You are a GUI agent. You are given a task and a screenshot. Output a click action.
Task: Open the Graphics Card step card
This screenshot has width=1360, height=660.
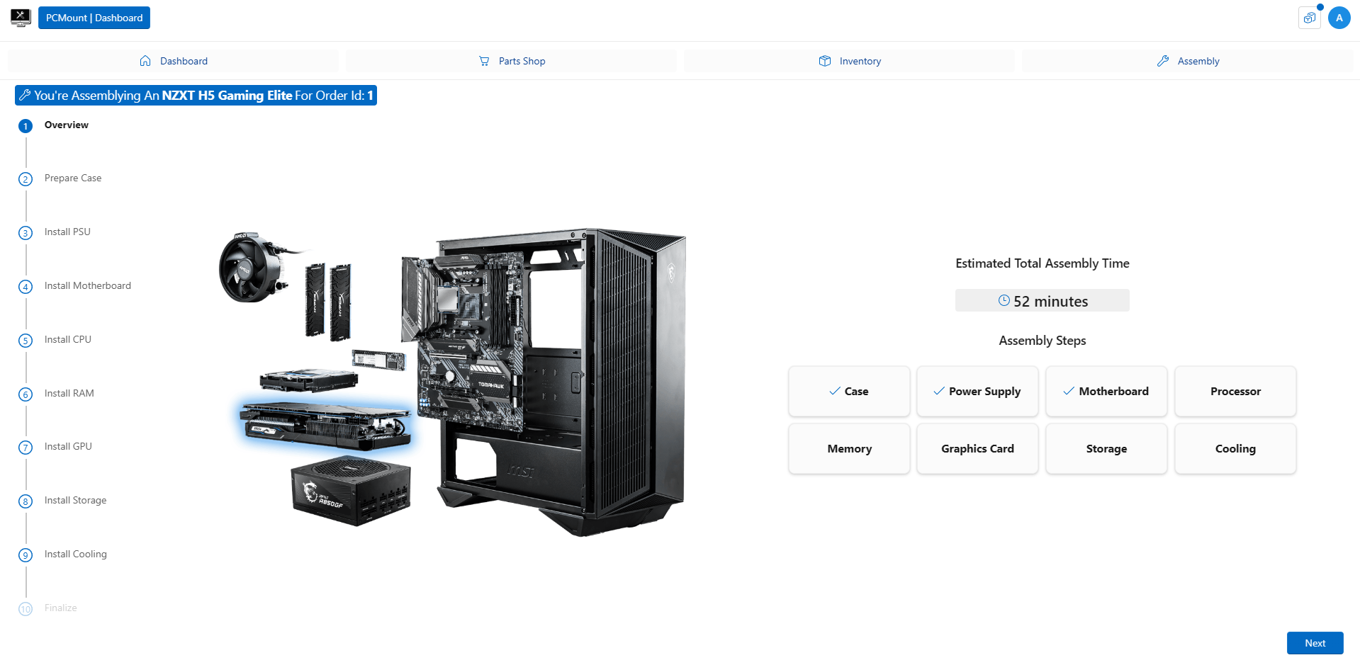click(x=977, y=448)
